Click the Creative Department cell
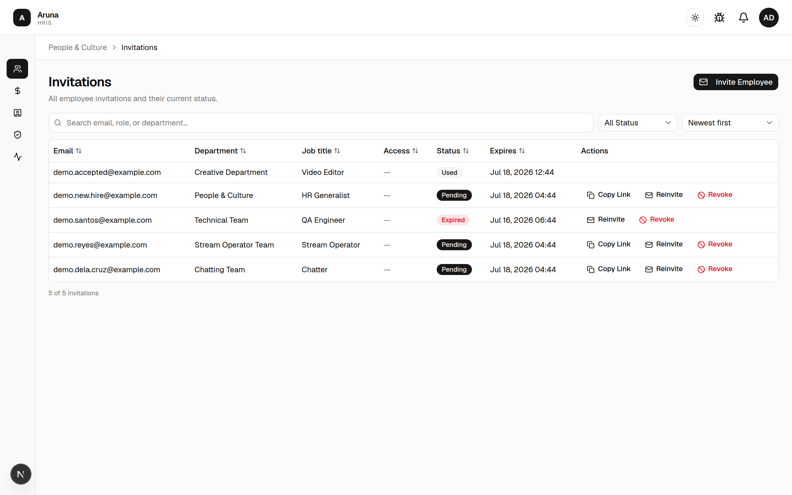The image size is (792, 495). point(231,172)
